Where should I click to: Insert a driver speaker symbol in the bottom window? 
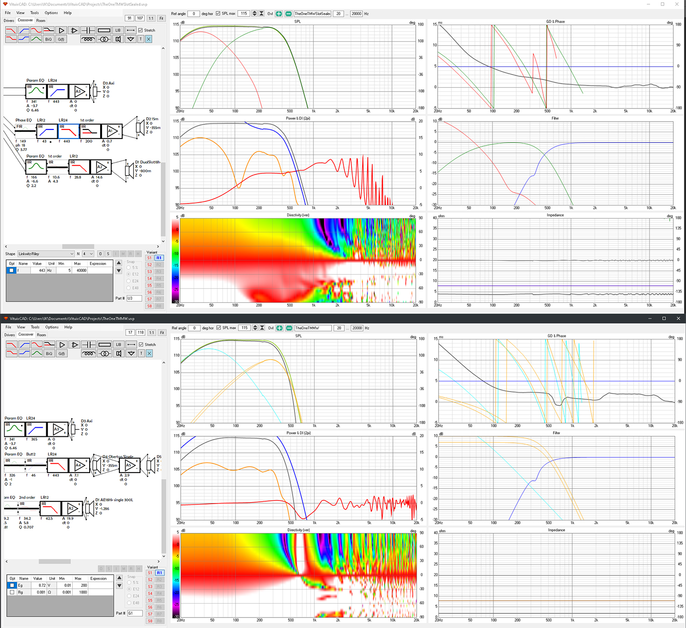(x=119, y=353)
